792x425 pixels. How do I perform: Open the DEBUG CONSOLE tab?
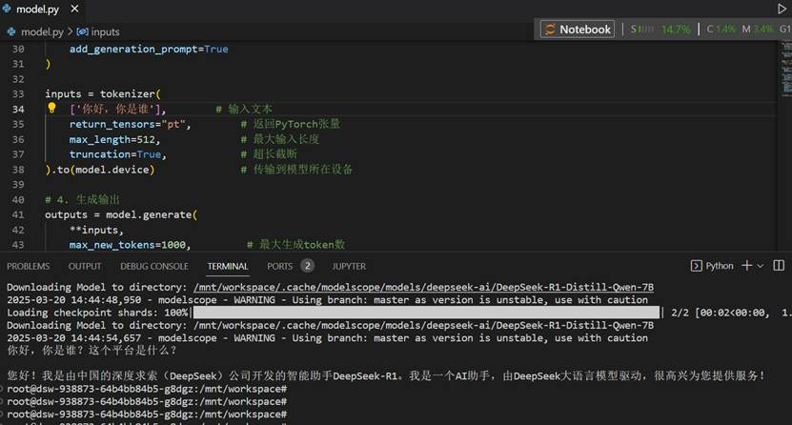(x=154, y=266)
